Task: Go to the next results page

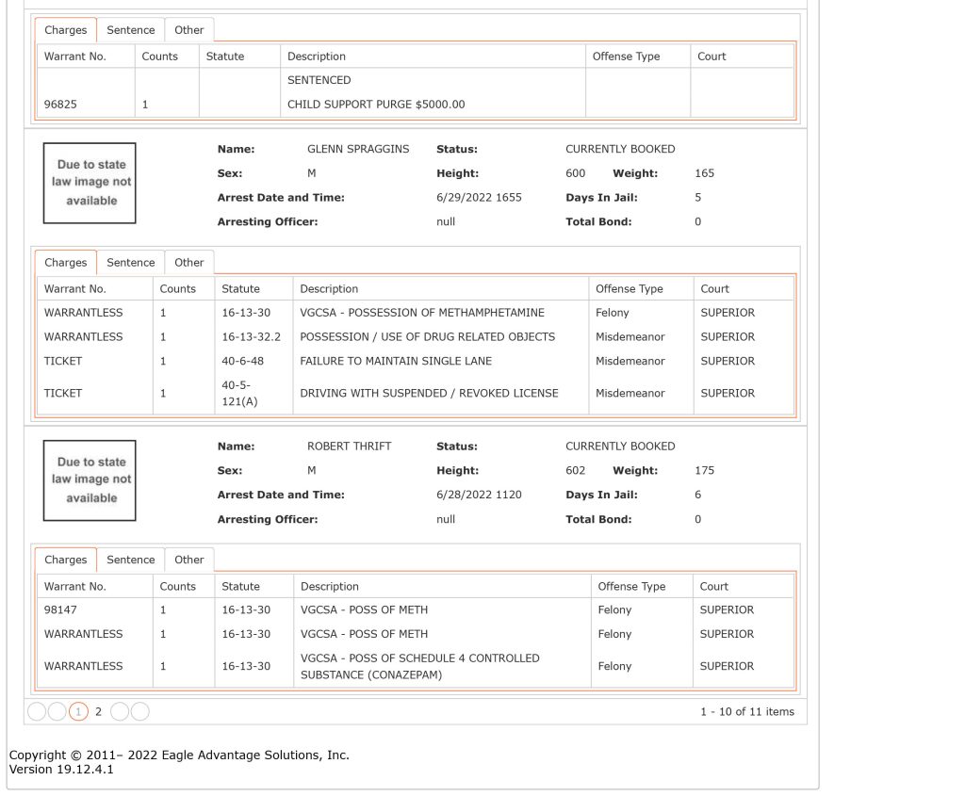Action: click(x=120, y=712)
